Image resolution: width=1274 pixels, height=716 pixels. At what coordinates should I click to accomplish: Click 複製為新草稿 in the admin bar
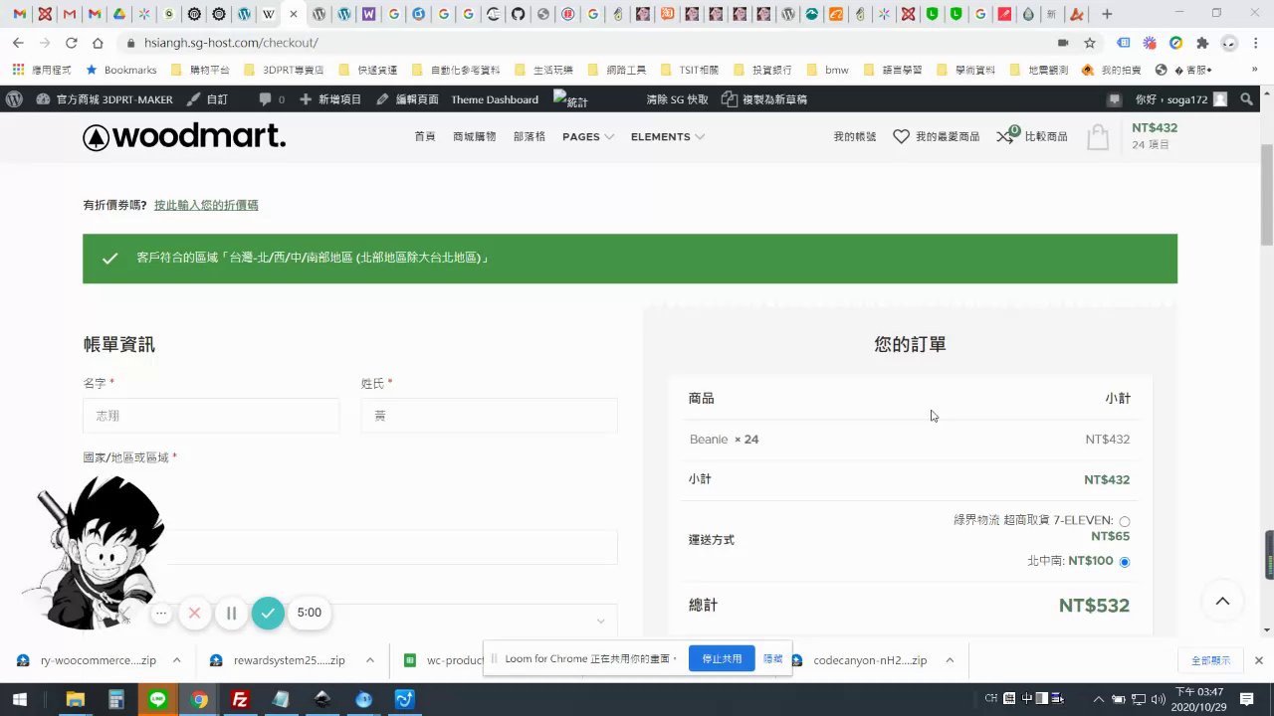[764, 99]
